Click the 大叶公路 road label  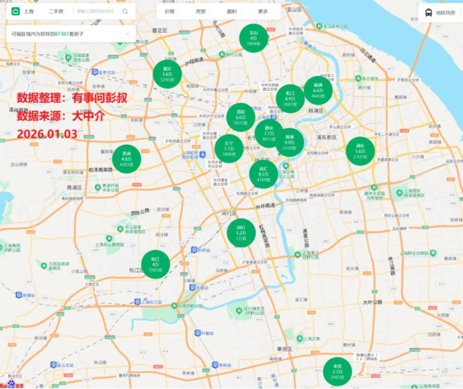coord(372,302)
